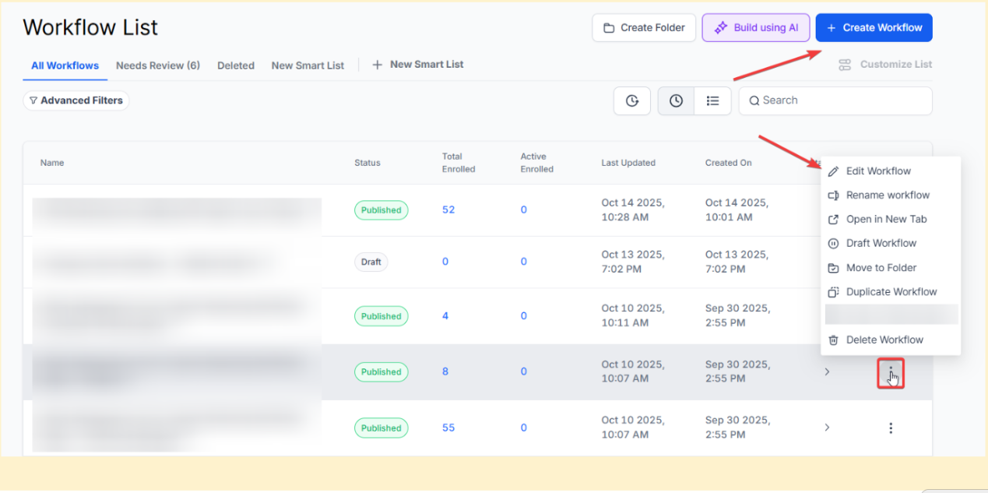The image size is (988, 493).
Task: Open three-dot menu on last row
Action: coord(891,428)
